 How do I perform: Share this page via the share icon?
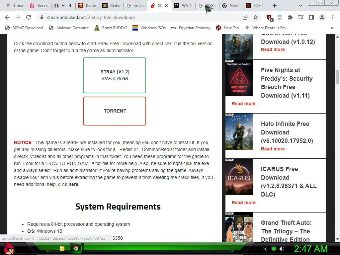[x=245, y=17]
